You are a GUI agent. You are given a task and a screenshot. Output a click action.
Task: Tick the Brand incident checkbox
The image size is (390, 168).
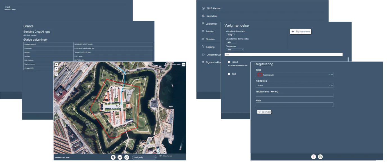click(x=229, y=62)
